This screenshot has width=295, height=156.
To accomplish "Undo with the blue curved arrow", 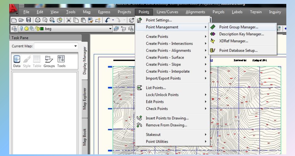I will tap(108, 20).
